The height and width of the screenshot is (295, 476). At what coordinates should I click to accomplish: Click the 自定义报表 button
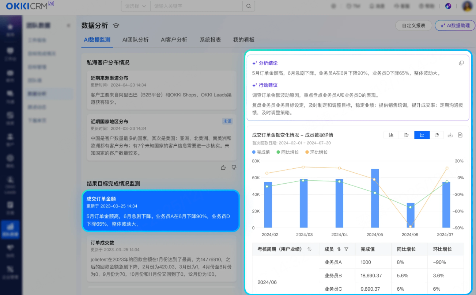(x=414, y=26)
